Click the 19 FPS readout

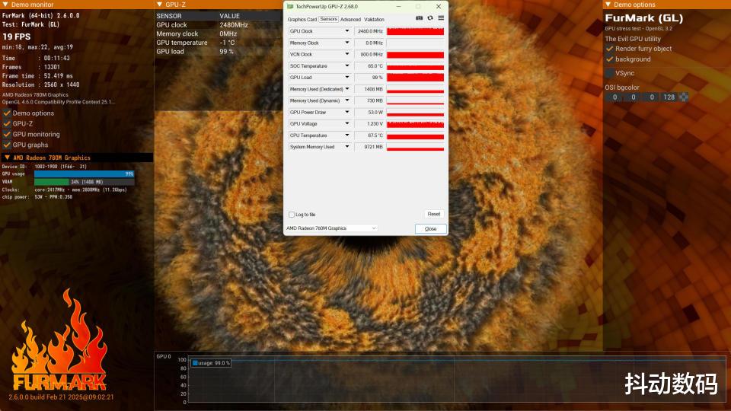(x=16, y=37)
